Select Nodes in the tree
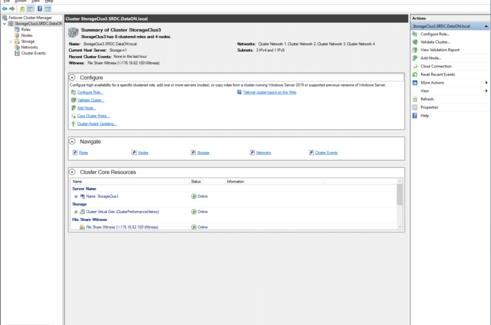Viewport: 491px width, 325px height. [x=26, y=35]
